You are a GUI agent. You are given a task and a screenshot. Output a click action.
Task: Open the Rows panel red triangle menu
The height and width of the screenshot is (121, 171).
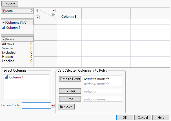coord(4,39)
